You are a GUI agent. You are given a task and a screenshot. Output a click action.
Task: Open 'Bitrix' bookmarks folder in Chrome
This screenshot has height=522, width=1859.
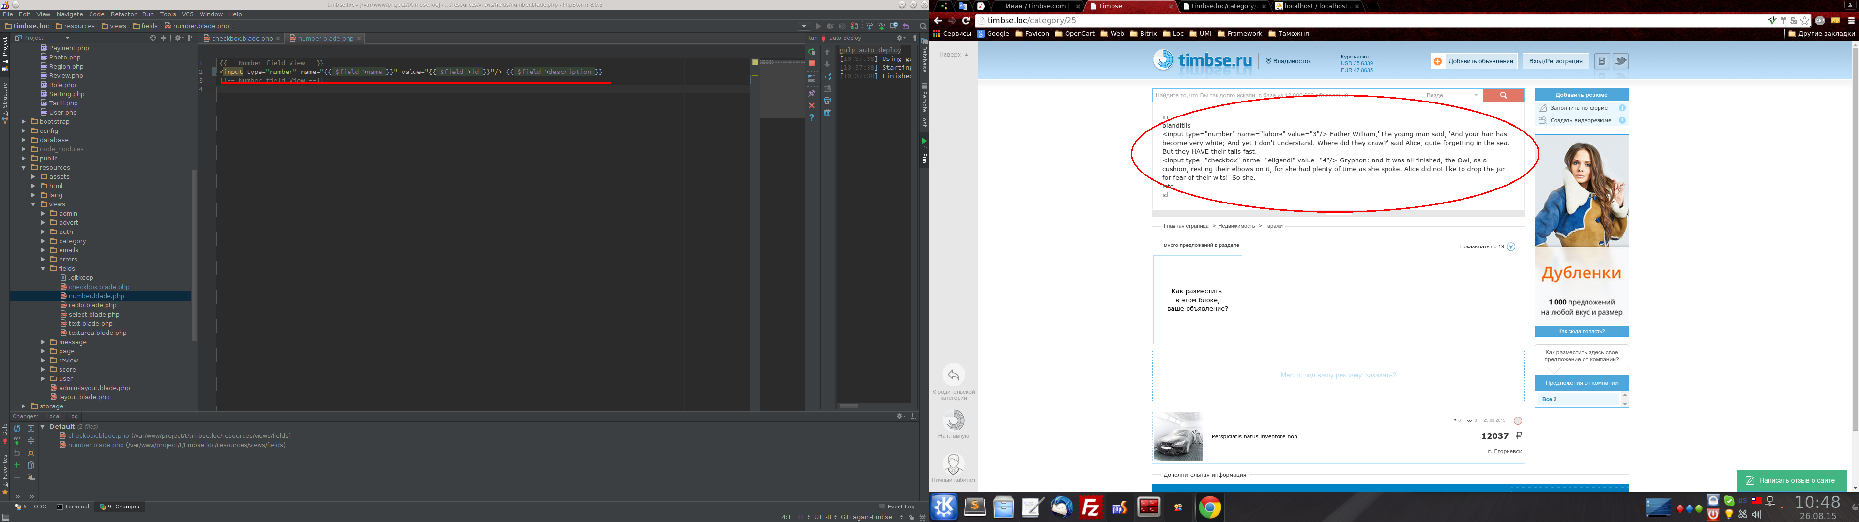coord(1143,34)
